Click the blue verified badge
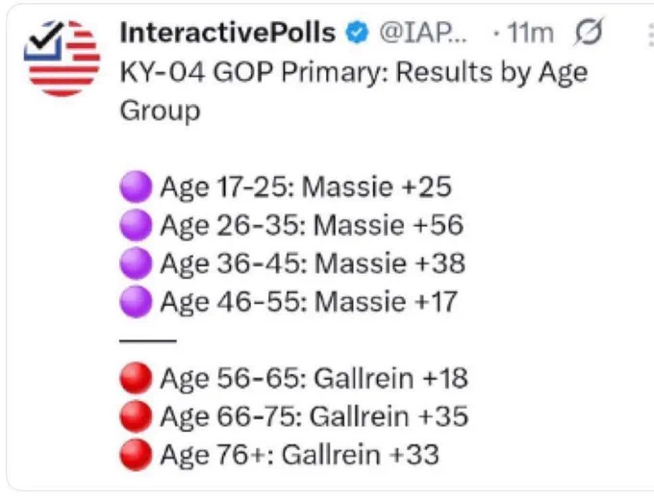This screenshot has width=654, height=500. click(x=357, y=33)
